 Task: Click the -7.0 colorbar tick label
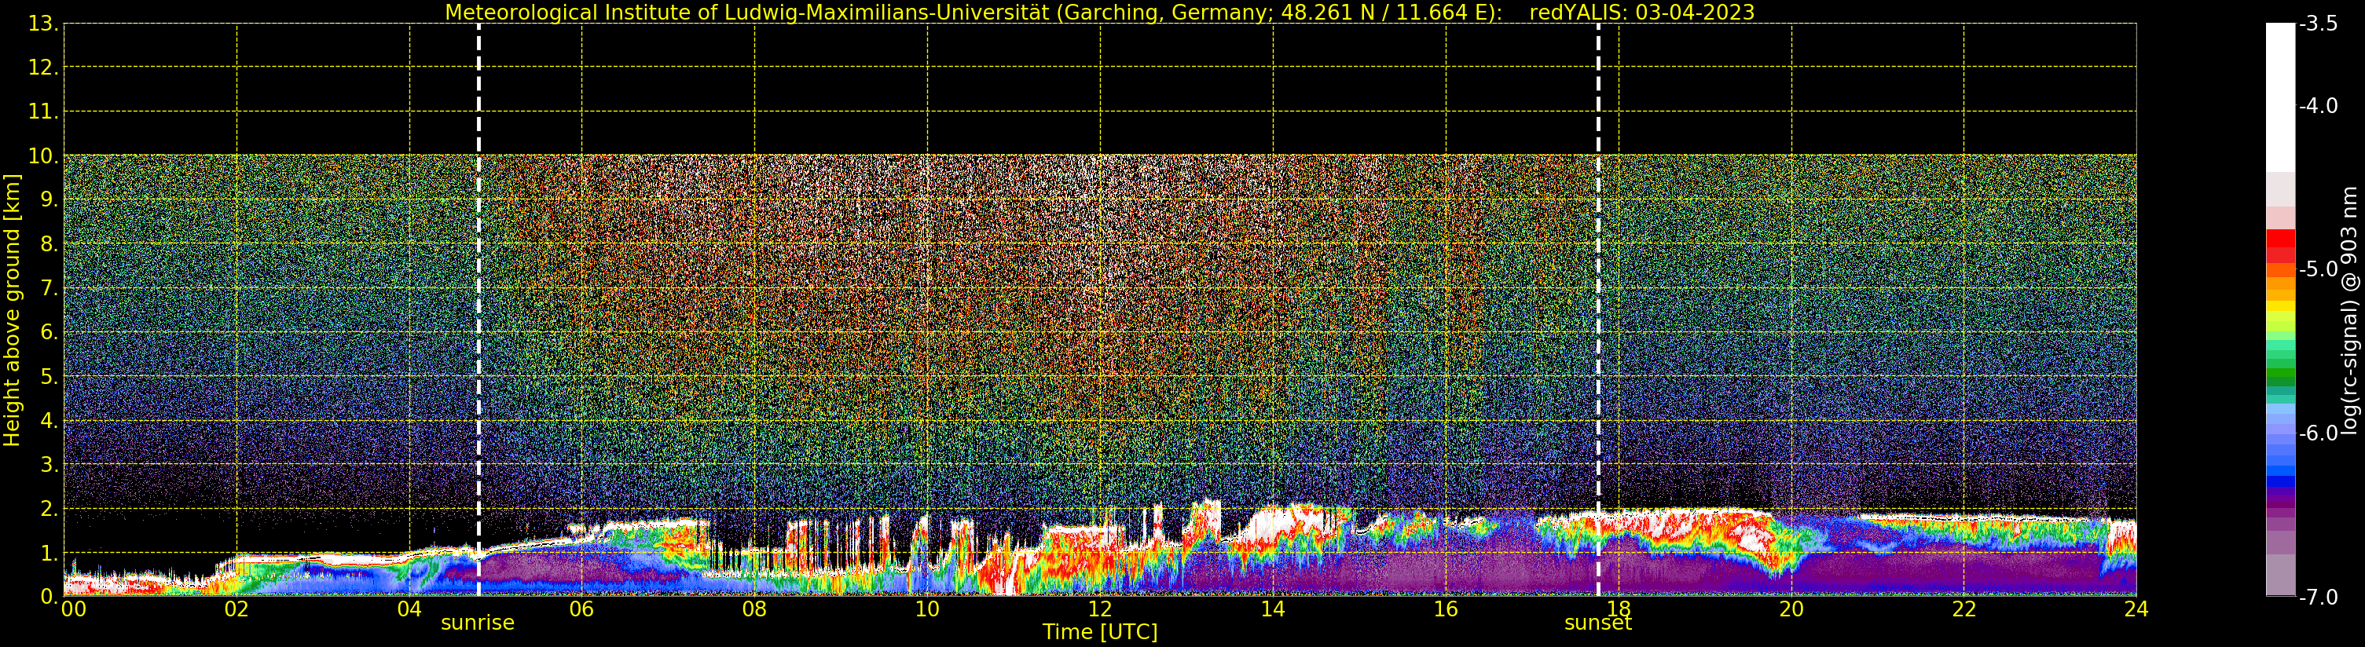click(2318, 597)
